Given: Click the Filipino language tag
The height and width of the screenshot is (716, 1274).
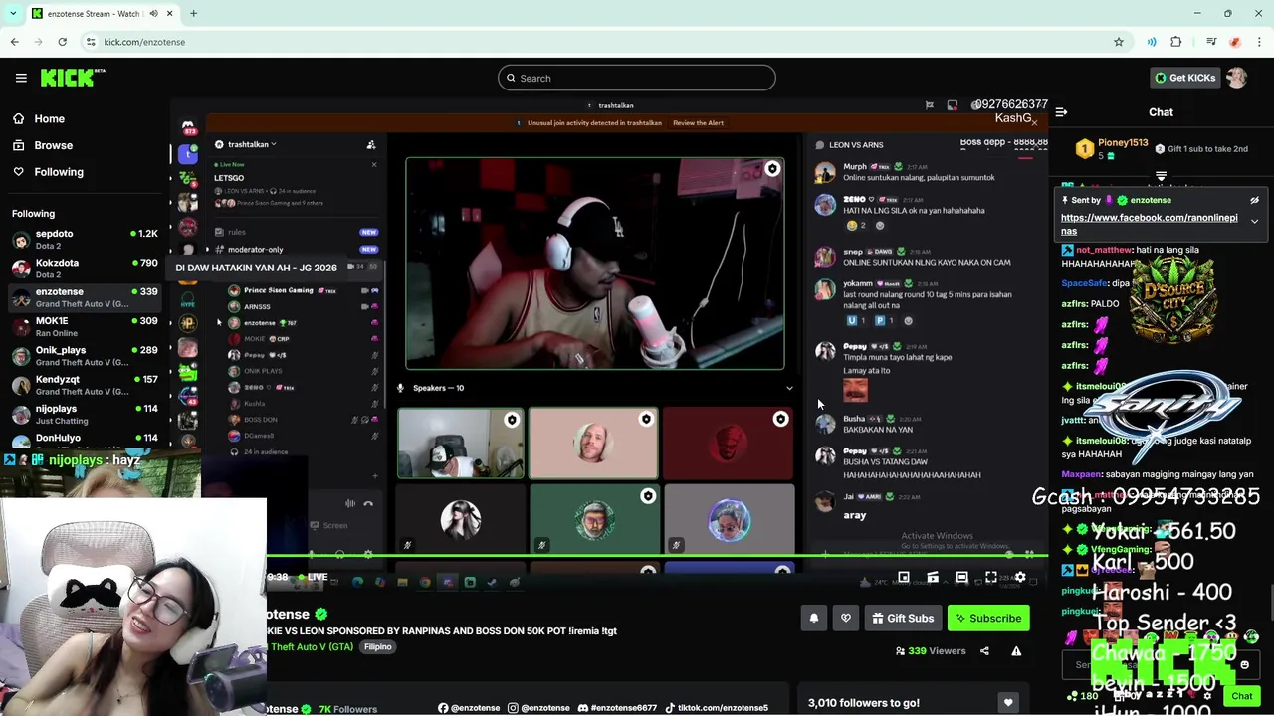Looking at the screenshot, I should tap(378, 647).
